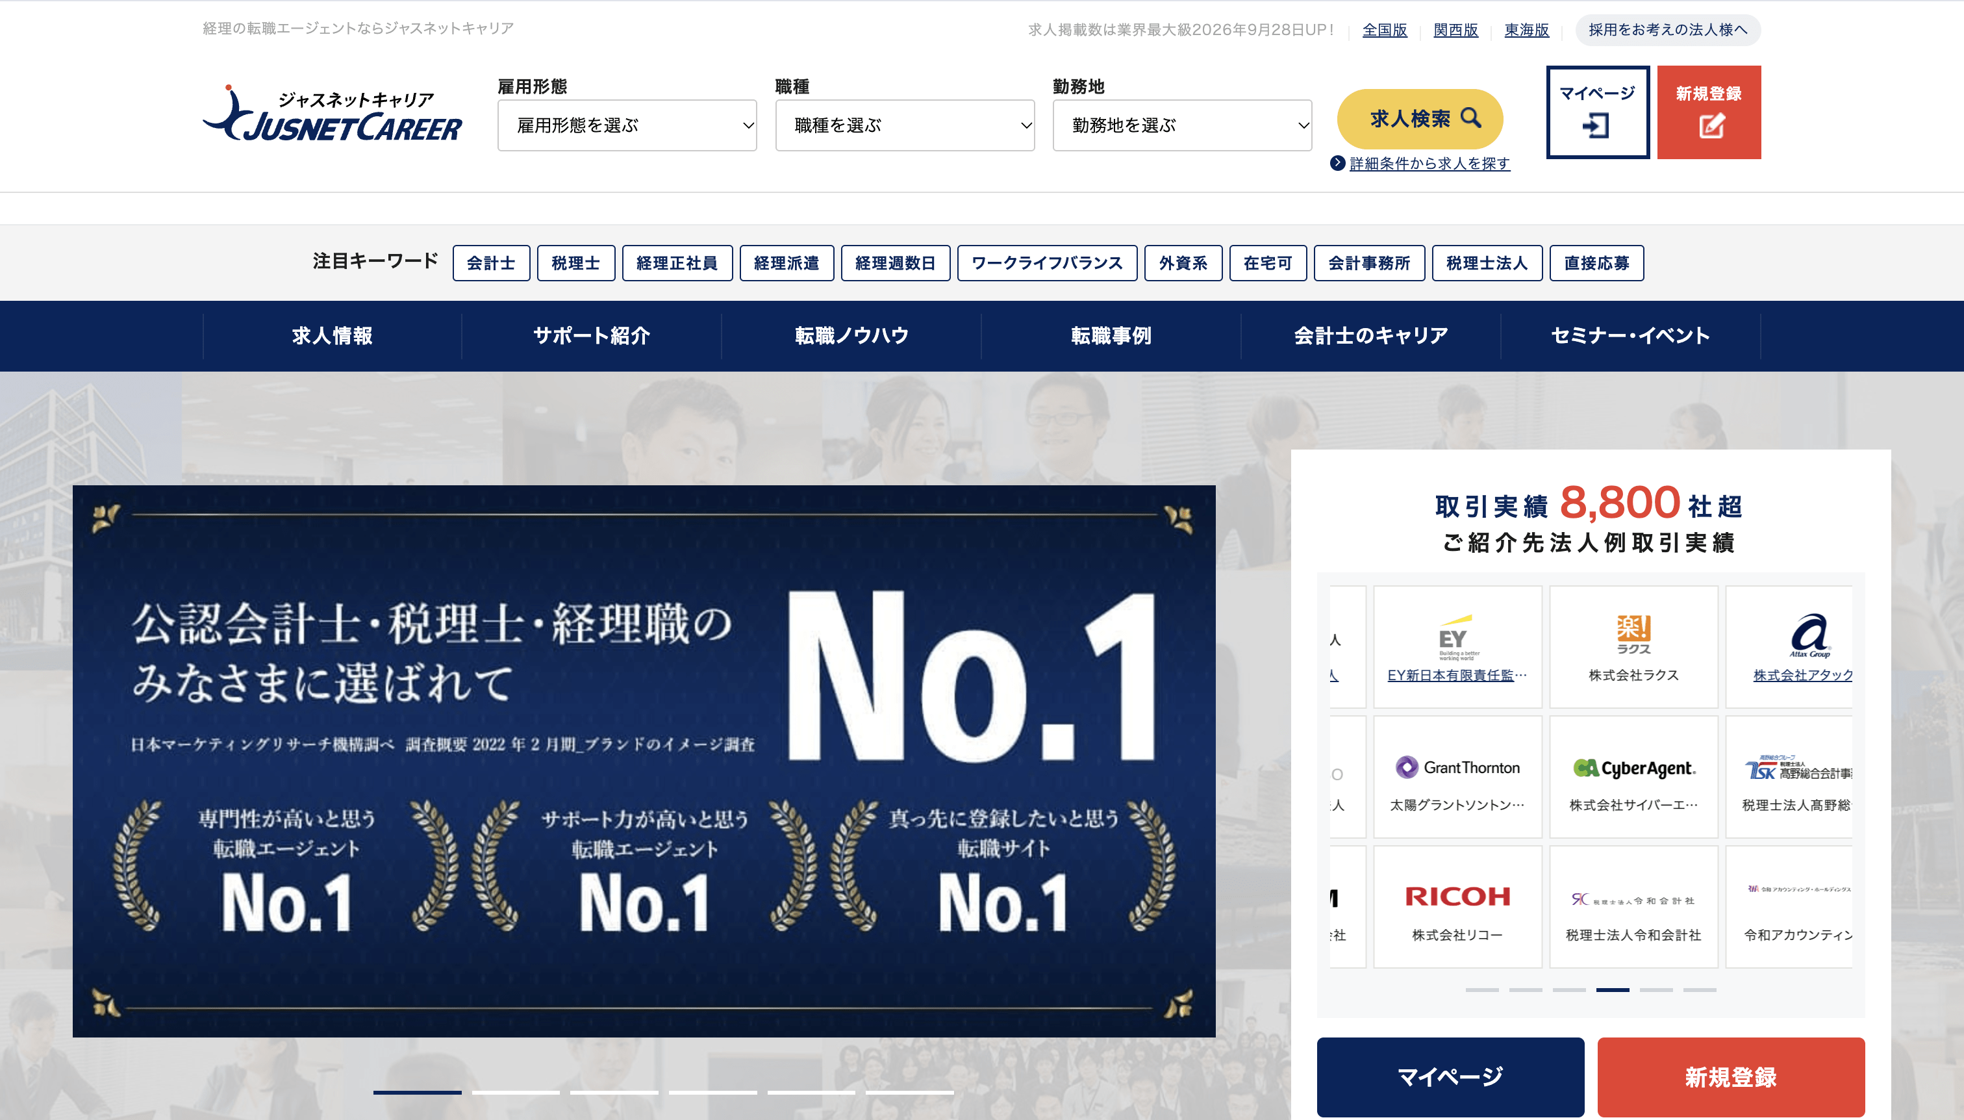Open 会計士のキャリア in the navigation bar
Screen dimensions: 1964x1120
coord(1371,336)
